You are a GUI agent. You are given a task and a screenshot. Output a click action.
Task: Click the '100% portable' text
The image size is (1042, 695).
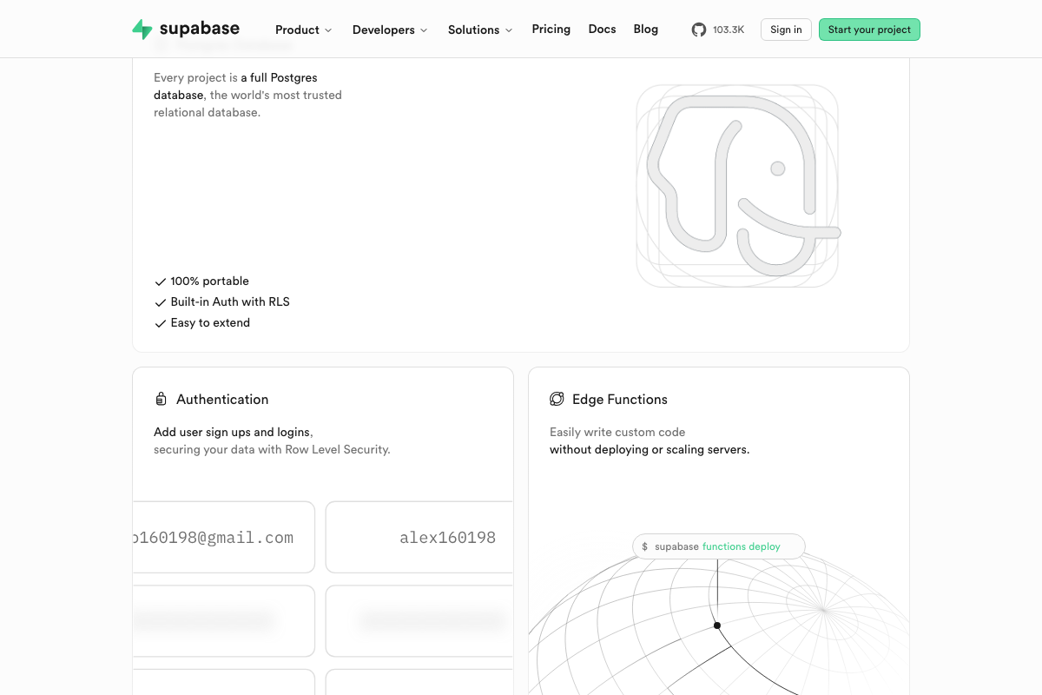coord(210,281)
